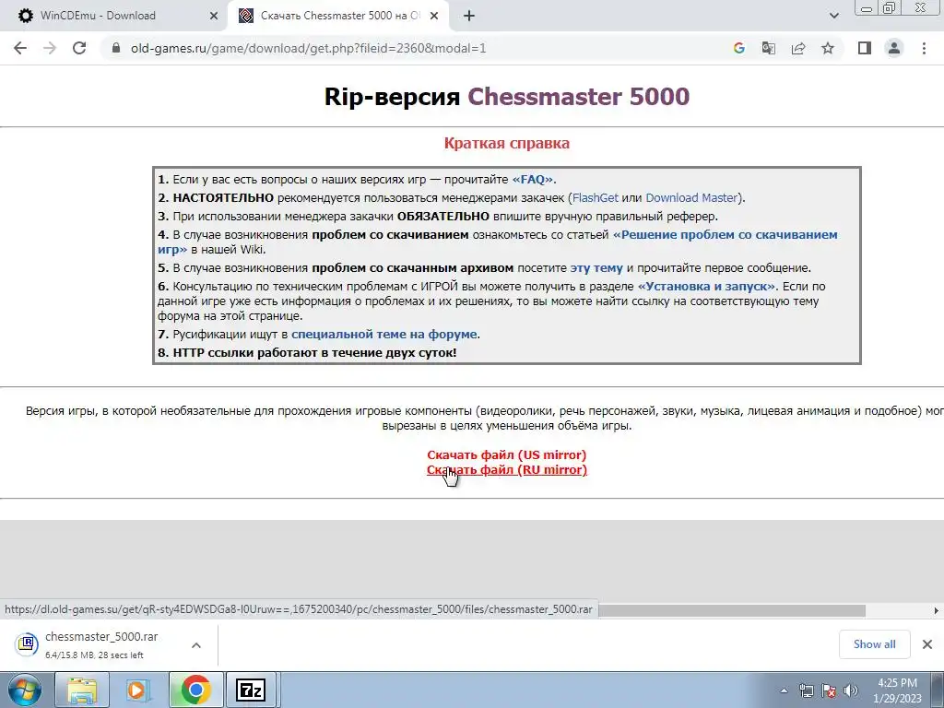
Task: Reload the page with refresh icon
Action: (79, 48)
